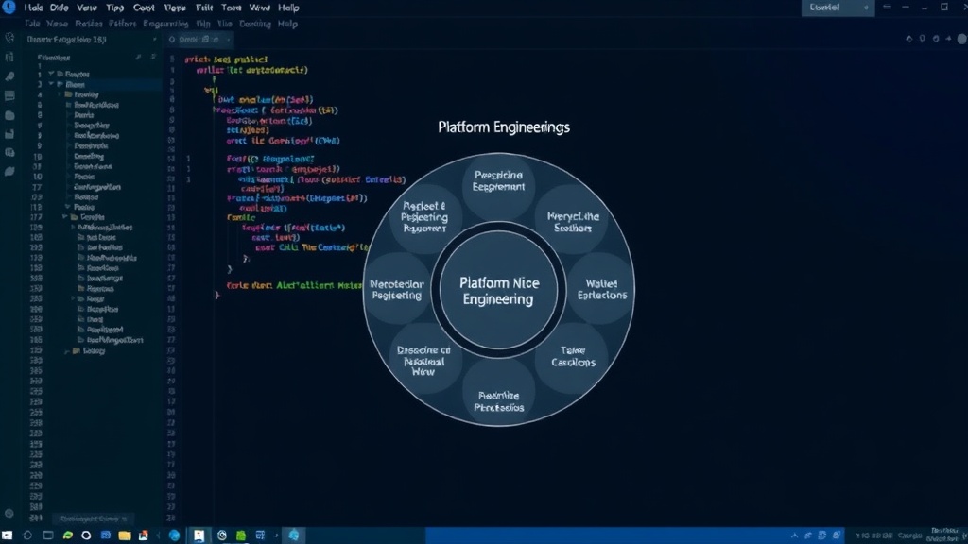This screenshot has width=968, height=544.
Task: Open the Help item in the second menu row
Action: [287, 24]
